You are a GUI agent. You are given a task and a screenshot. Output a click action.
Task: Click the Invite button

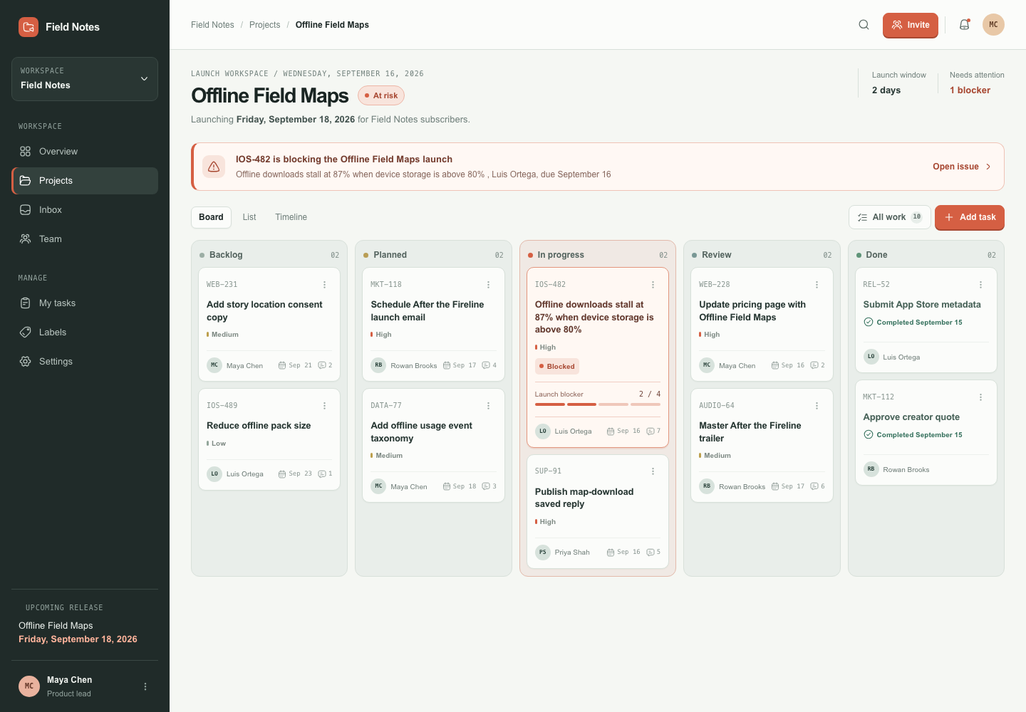tap(911, 25)
